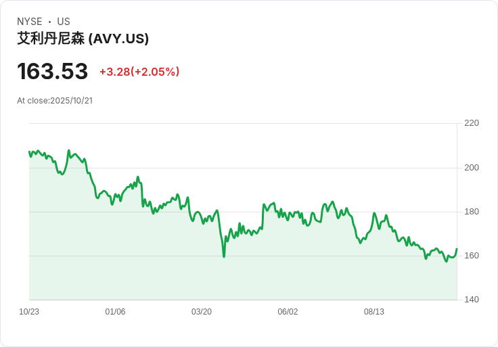Select the 01/06 date on the x-axis
This screenshot has height=347, width=498.
coord(115,312)
